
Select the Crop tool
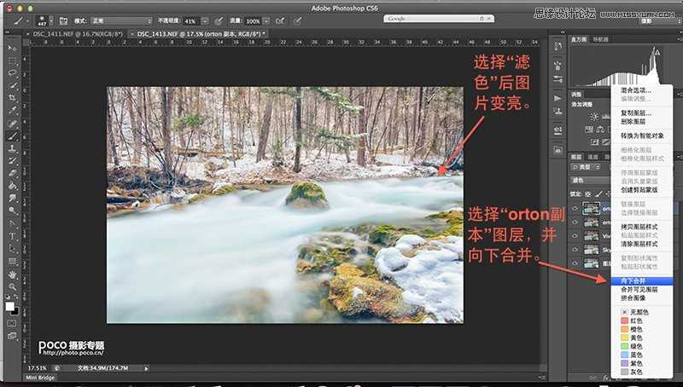pyautogui.click(x=12, y=97)
